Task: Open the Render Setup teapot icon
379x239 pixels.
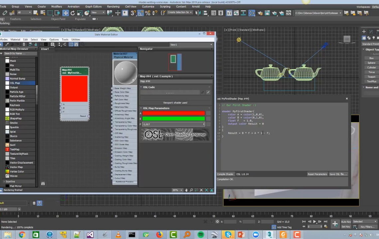Action: click(260, 13)
